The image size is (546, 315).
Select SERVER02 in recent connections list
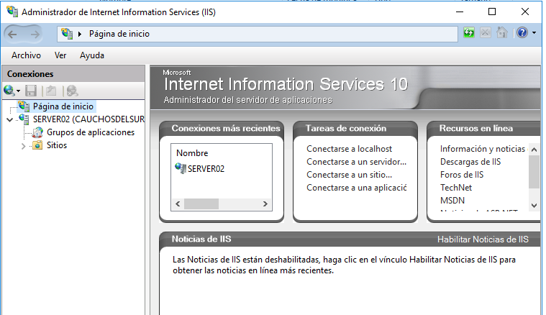coord(206,169)
